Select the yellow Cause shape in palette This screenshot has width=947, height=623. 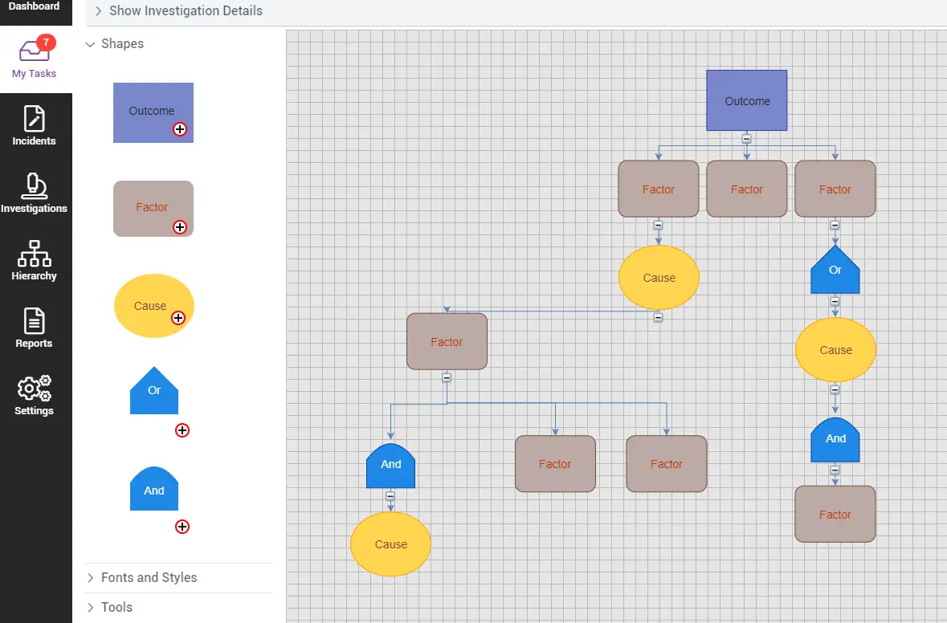tap(154, 306)
